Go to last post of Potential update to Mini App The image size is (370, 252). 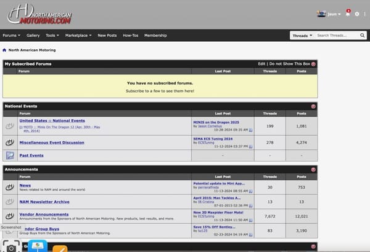coord(250,191)
